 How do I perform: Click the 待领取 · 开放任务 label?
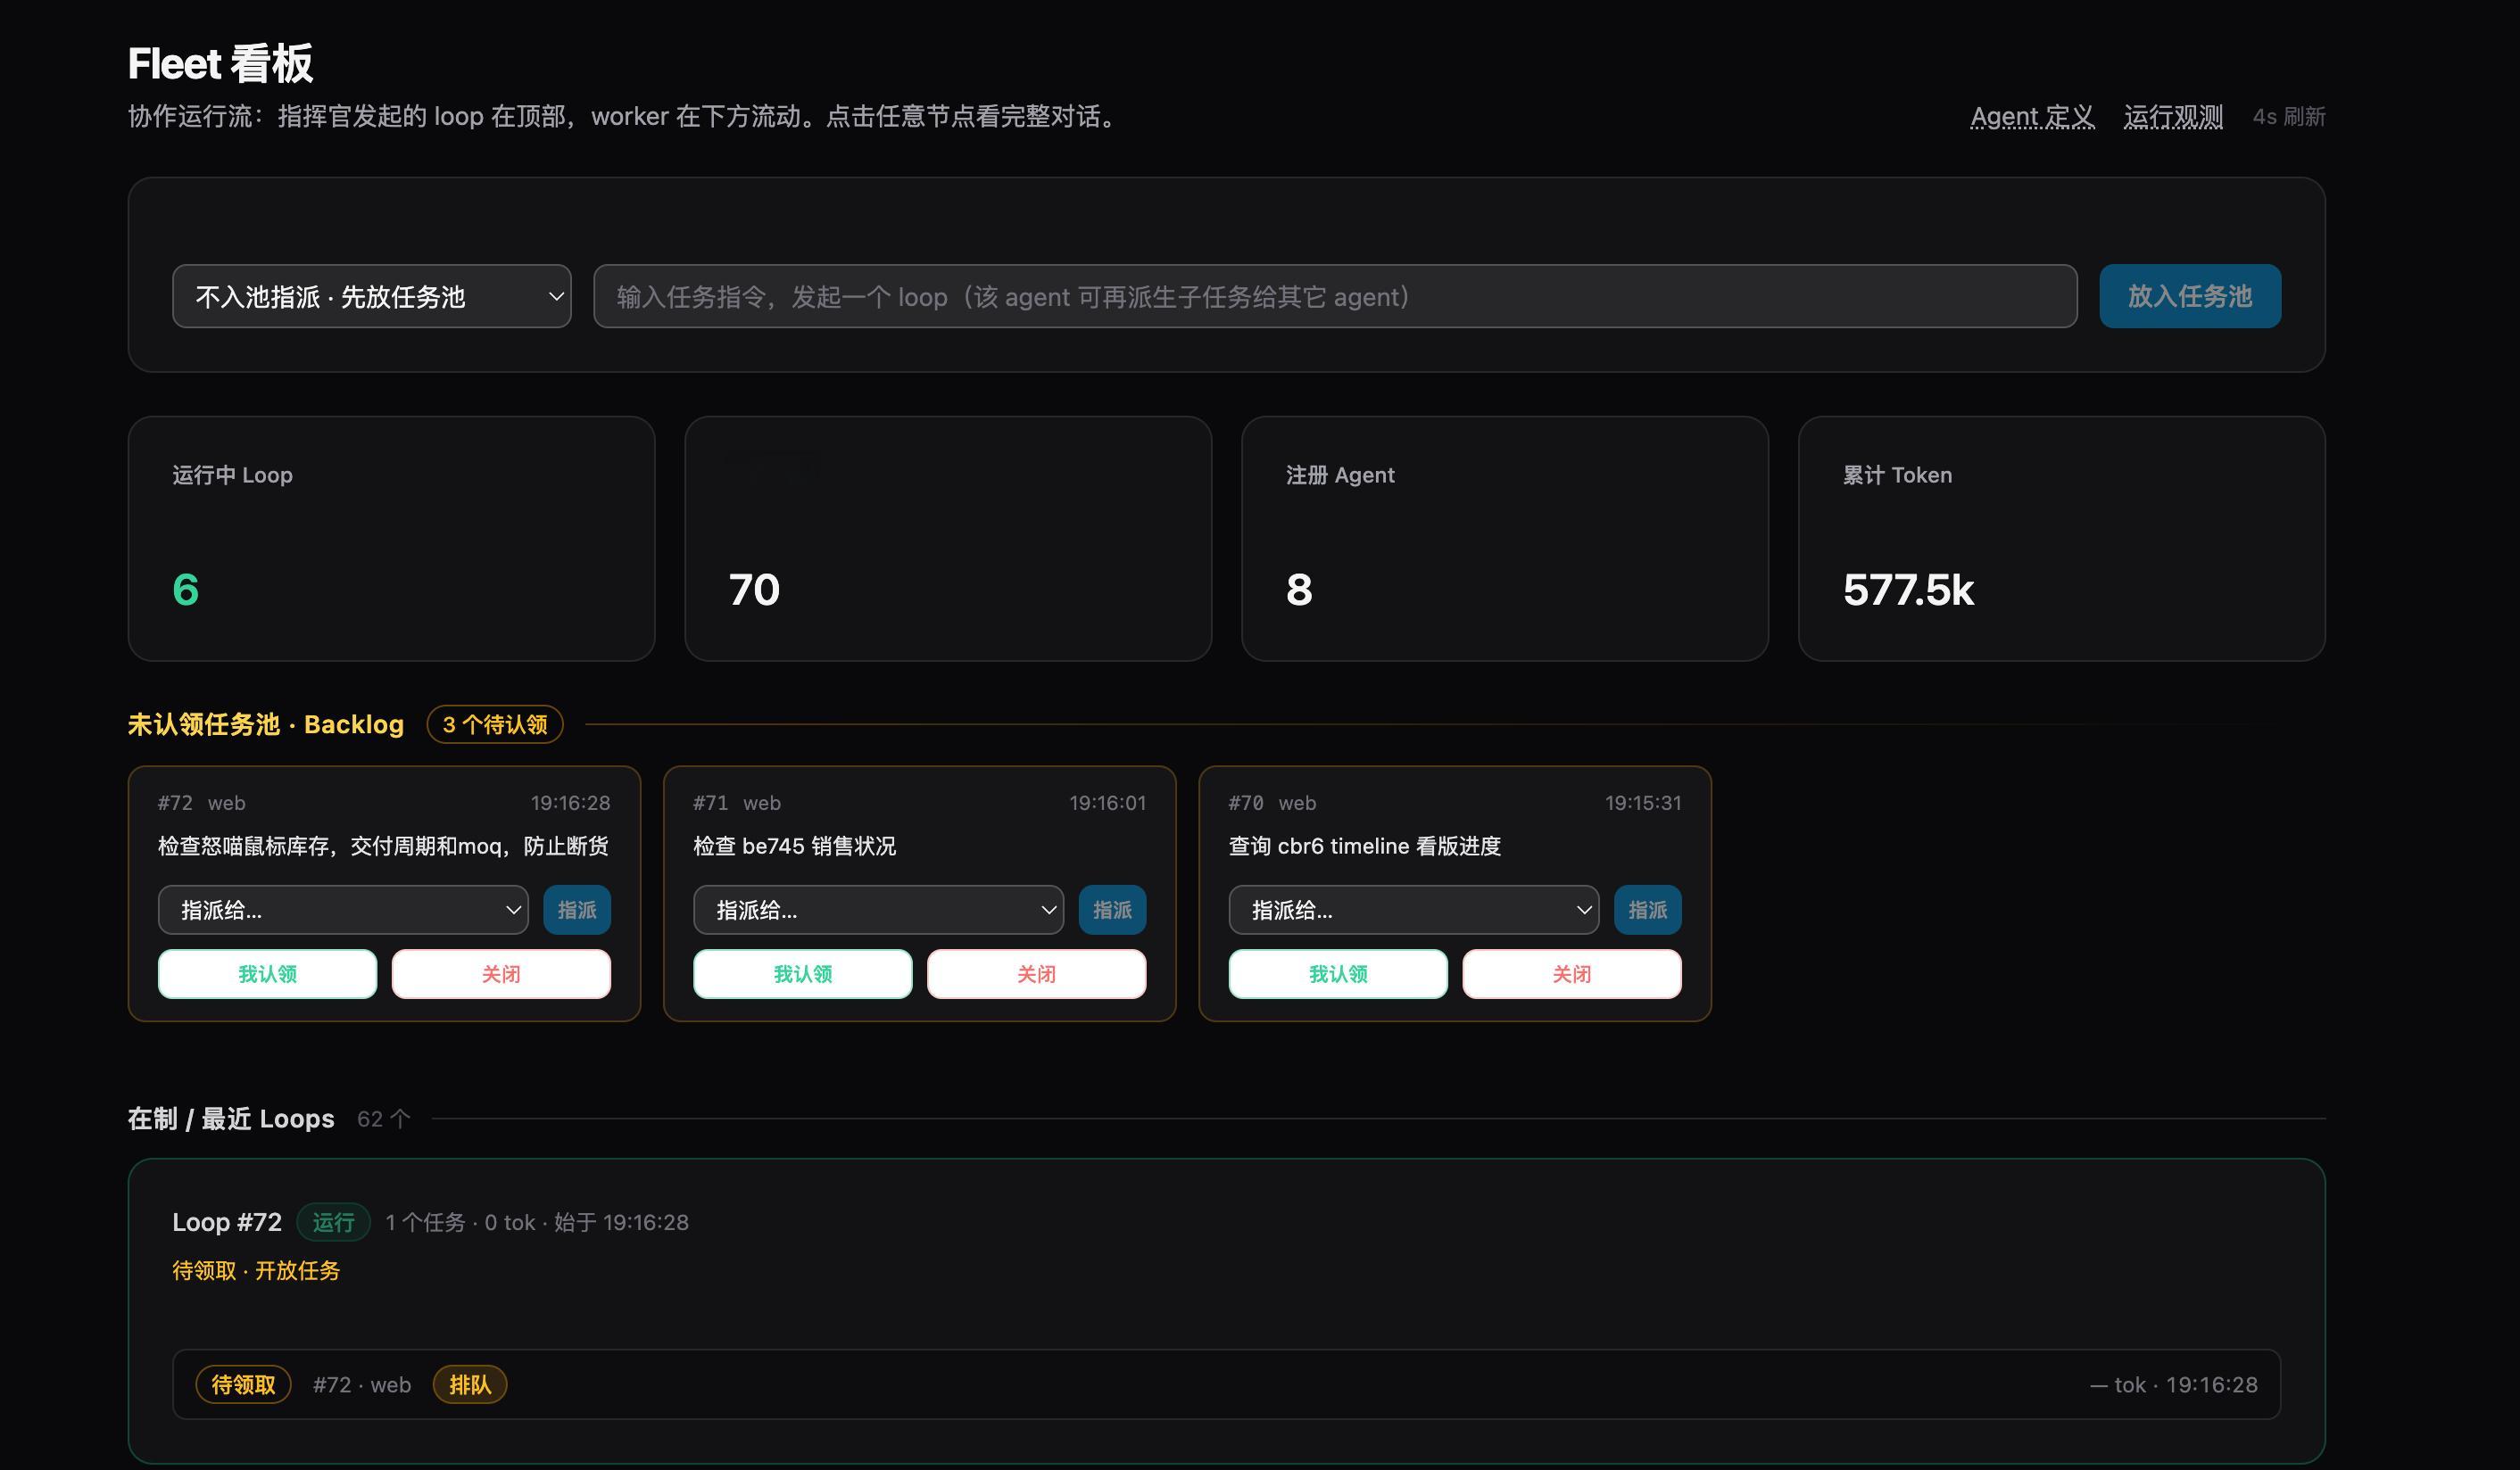pyautogui.click(x=256, y=1270)
